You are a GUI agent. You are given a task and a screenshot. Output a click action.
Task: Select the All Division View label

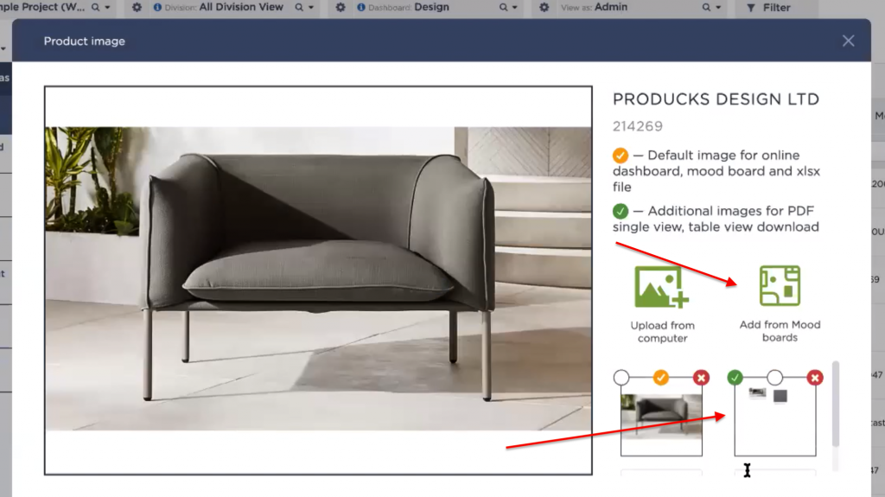coord(241,7)
